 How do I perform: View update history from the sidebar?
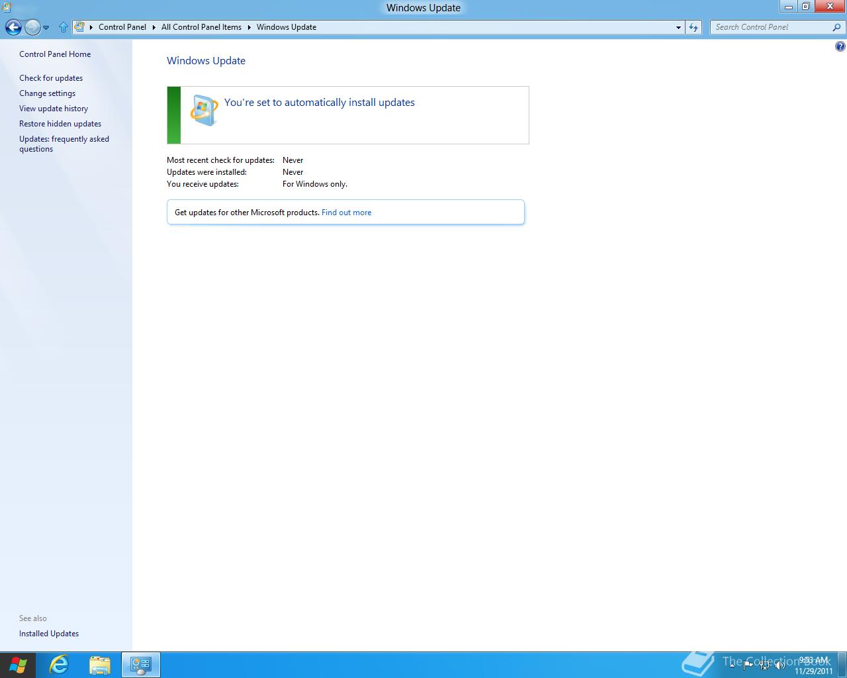click(54, 108)
